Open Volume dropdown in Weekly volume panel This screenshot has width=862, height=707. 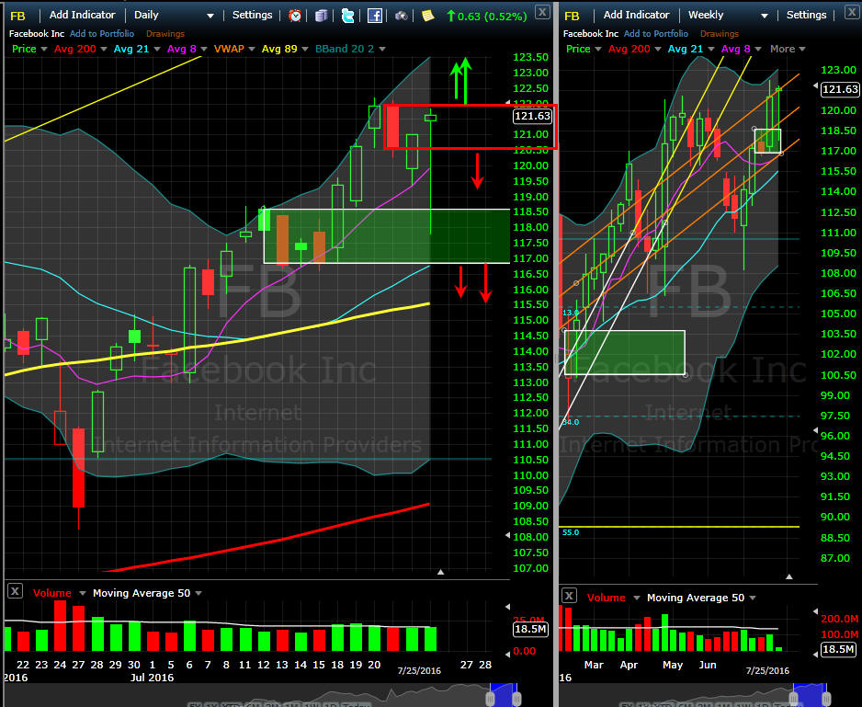click(x=637, y=598)
